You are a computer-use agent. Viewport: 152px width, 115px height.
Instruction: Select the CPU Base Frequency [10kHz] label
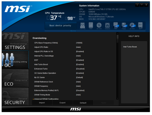[46, 43]
